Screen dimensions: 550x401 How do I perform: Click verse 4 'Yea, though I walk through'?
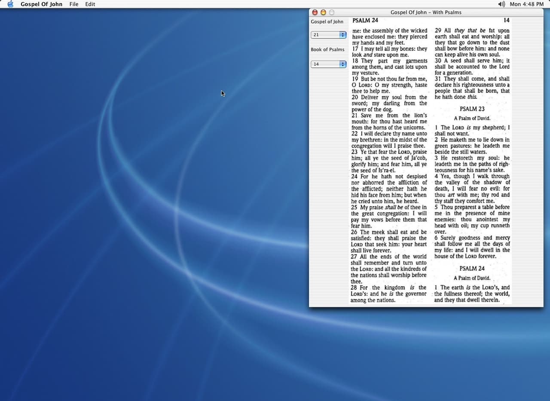(x=472, y=189)
